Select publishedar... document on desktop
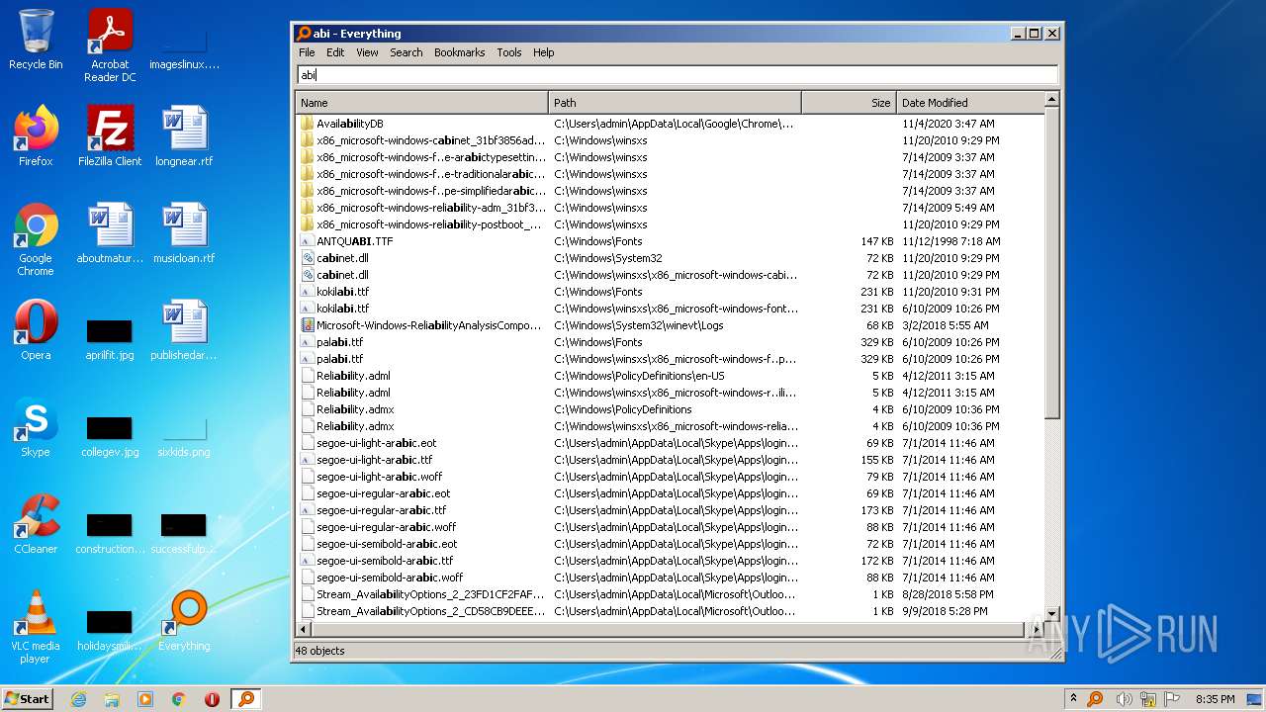 coord(184,330)
